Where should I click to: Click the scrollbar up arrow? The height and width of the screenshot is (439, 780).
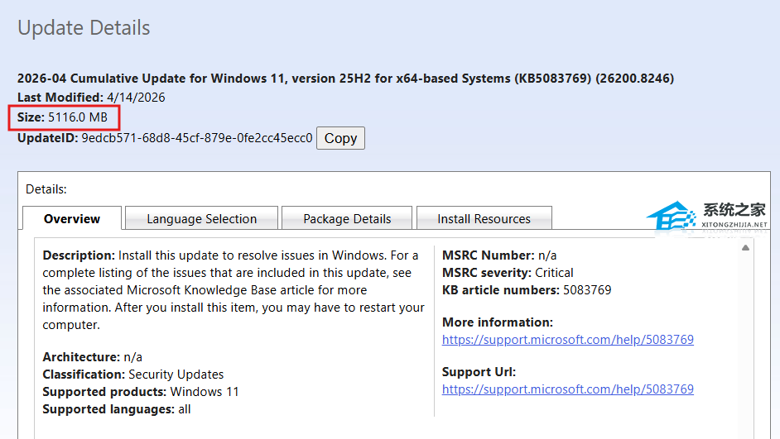[745, 247]
